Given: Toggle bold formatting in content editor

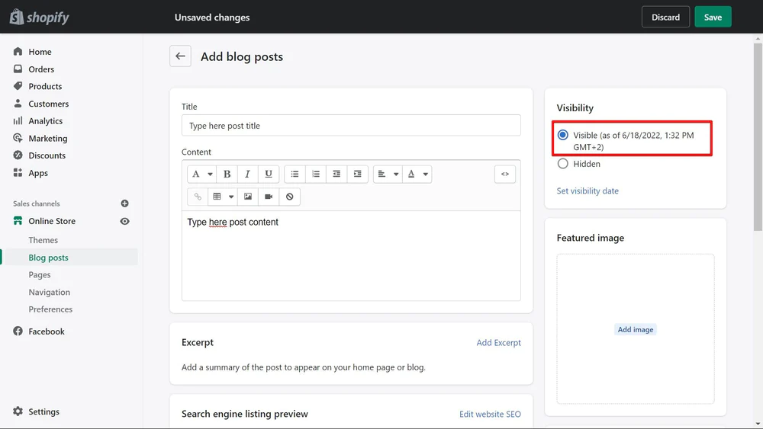Looking at the screenshot, I should tap(227, 174).
